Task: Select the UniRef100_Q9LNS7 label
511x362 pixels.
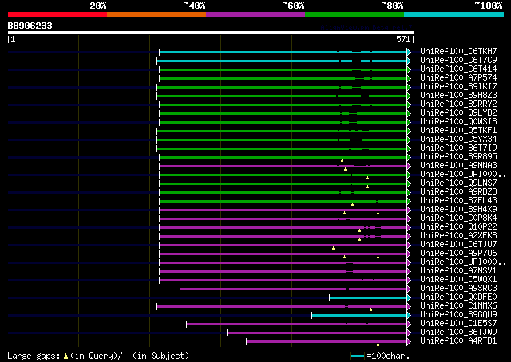Action: pyautogui.click(x=458, y=183)
